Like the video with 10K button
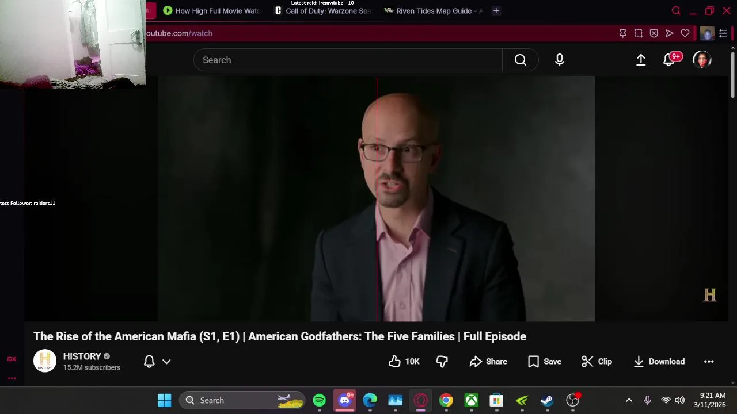The width and height of the screenshot is (737, 414). 404,362
